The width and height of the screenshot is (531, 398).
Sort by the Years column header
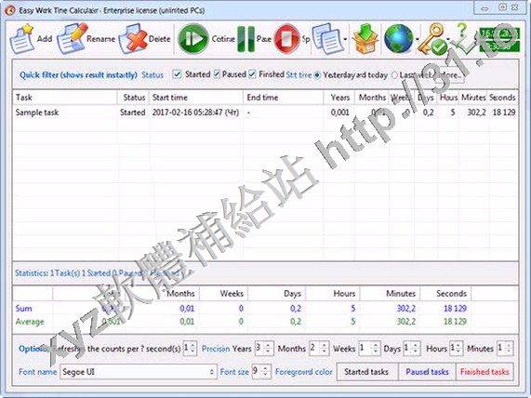pyautogui.click(x=339, y=98)
